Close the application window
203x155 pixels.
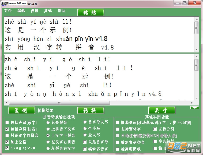(195, 3)
